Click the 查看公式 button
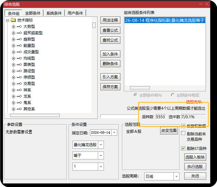 (x=110, y=30)
